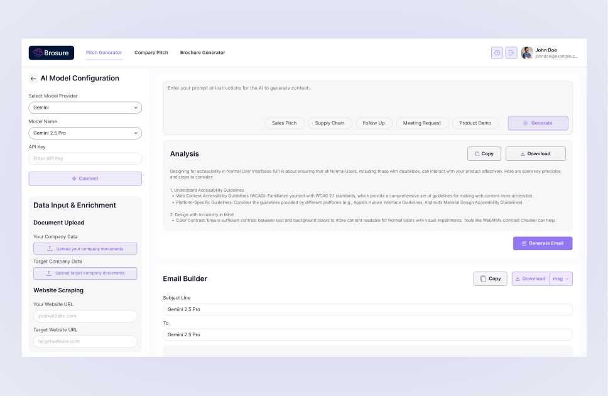608x396 pixels.
Task: Open the Brochure Generator tab
Action: pyautogui.click(x=202, y=53)
